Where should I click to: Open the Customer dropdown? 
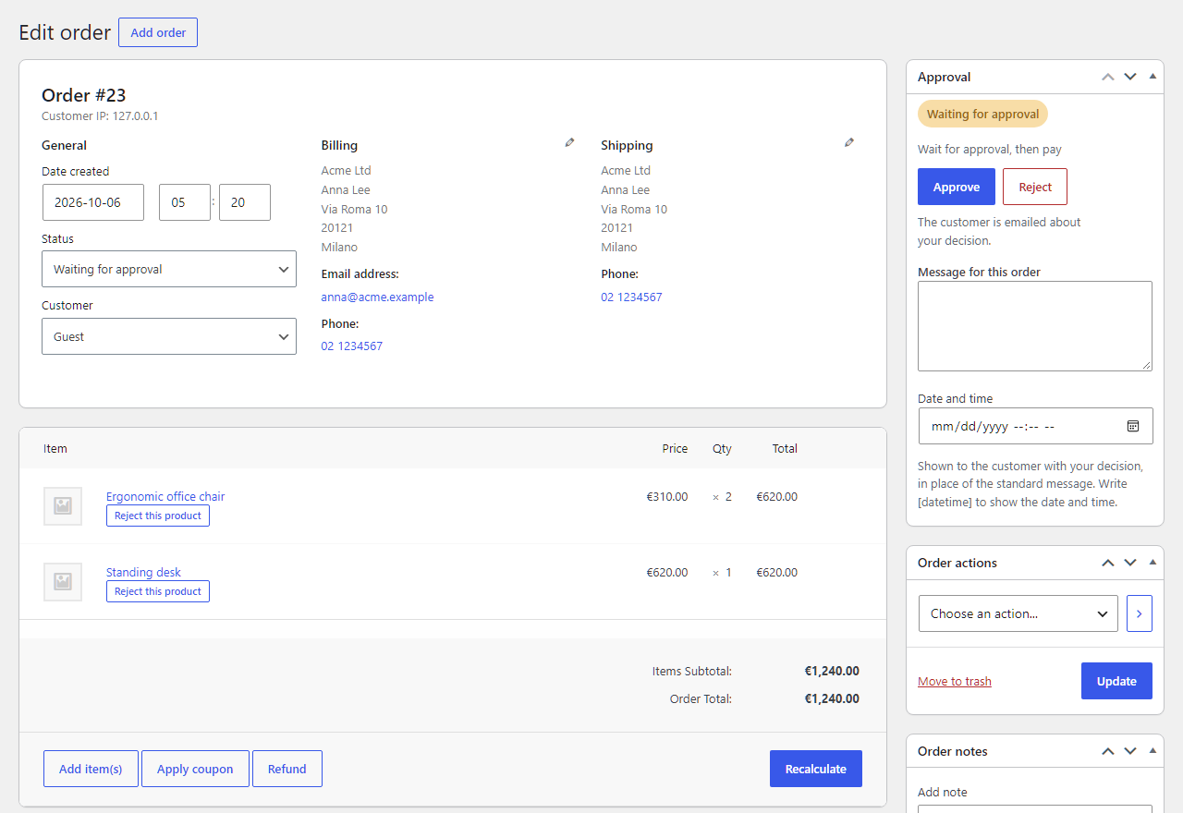click(x=169, y=336)
